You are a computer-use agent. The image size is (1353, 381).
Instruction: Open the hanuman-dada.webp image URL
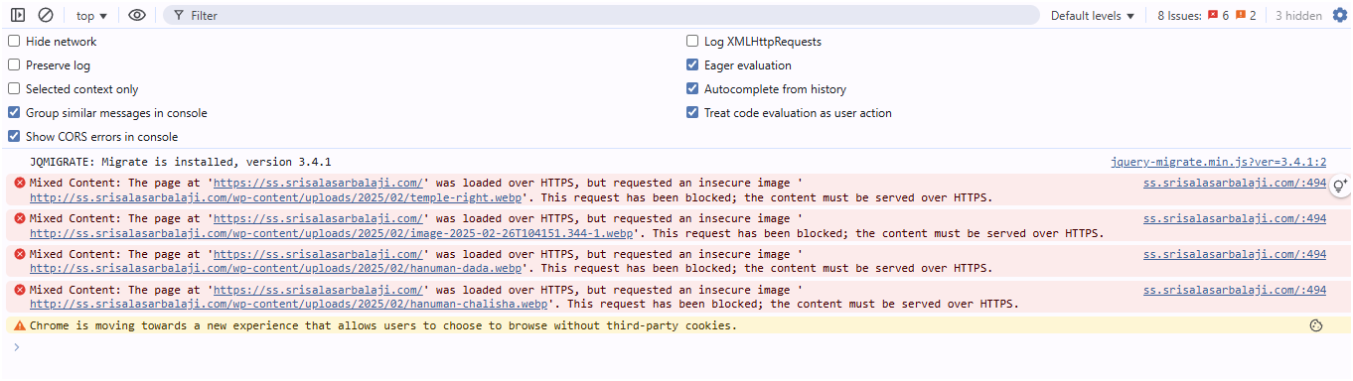pyautogui.click(x=275, y=269)
